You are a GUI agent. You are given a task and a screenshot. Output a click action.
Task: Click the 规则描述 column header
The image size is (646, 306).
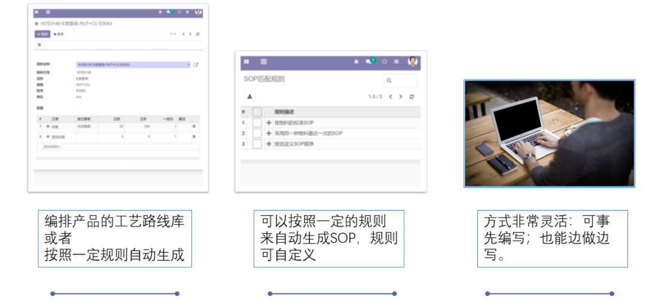tap(284, 112)
